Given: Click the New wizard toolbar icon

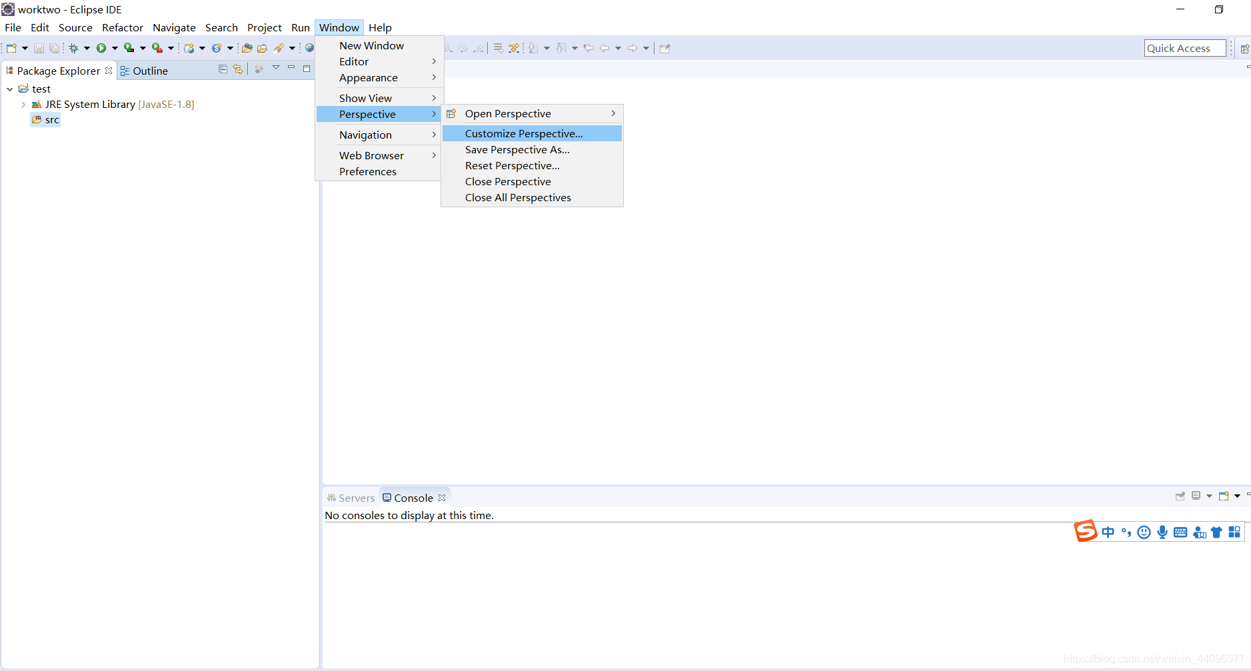Looking at the screenshot, I should (11, 48).
